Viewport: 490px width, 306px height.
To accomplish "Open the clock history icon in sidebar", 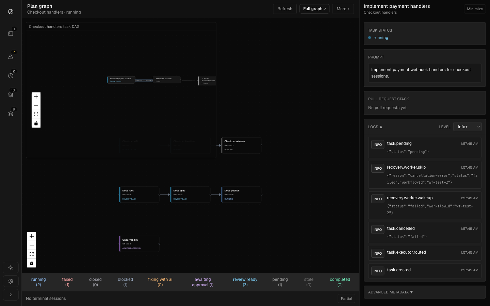I will tap(11, 76).
